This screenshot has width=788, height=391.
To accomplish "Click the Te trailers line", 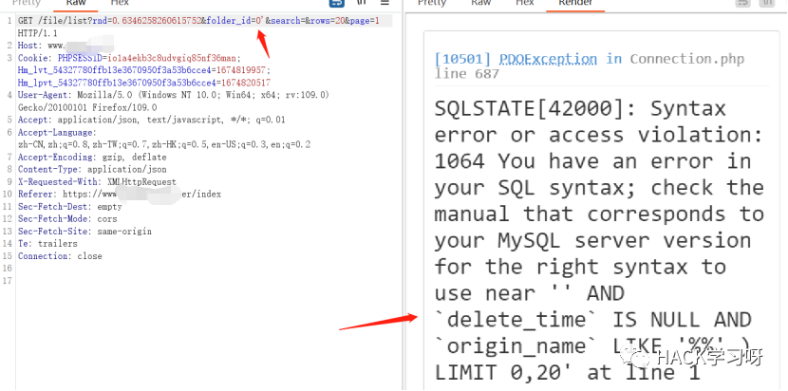I will [47, 243].
